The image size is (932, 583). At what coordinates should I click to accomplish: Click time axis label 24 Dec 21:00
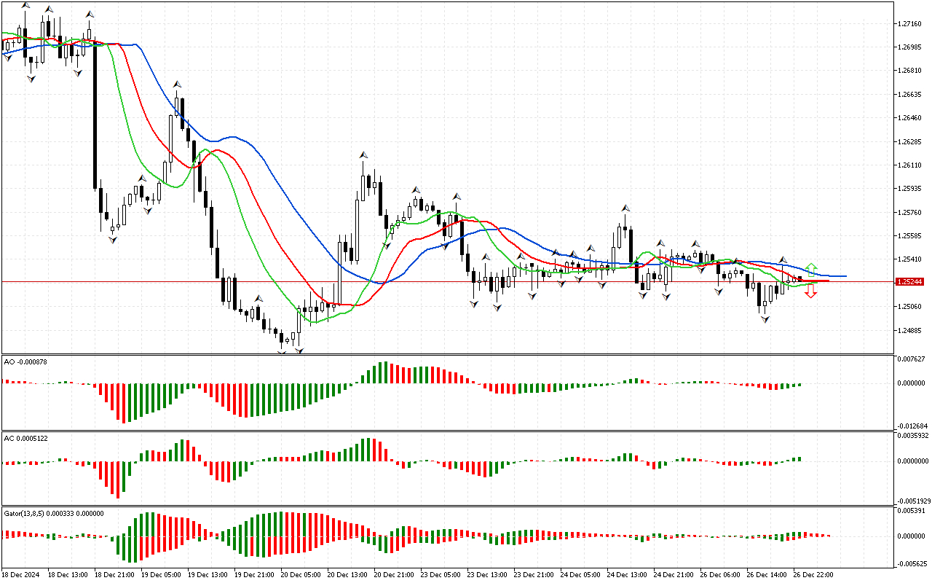point(674,575)
